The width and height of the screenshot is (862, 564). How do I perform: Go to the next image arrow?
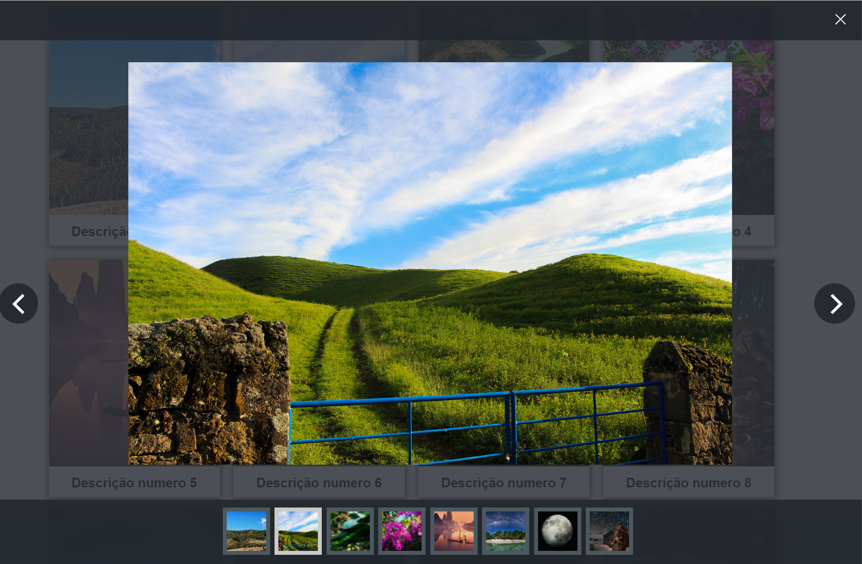(x=834, y=303)
